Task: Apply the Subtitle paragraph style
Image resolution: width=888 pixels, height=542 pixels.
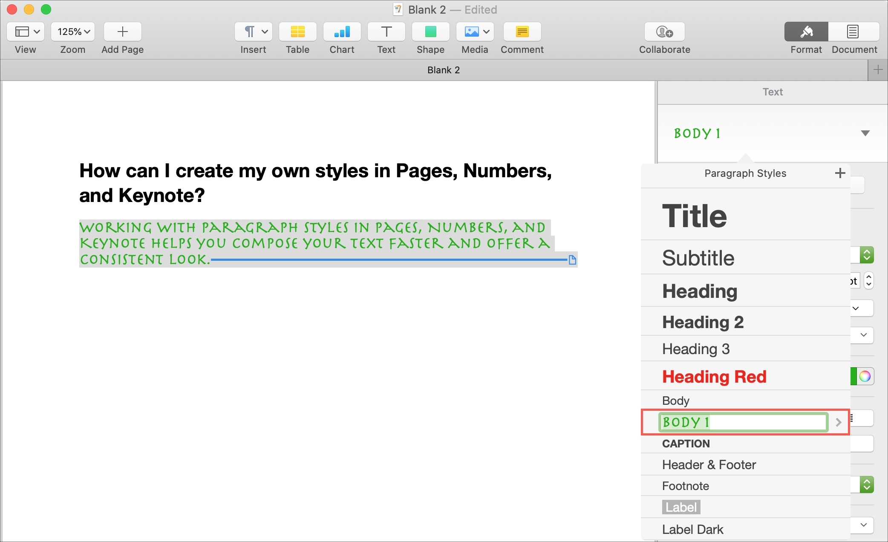Action: pos(746,257)
